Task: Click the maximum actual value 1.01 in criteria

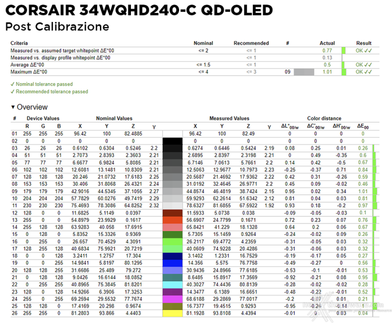Action: pyautogui.click(x=327, y=72)
